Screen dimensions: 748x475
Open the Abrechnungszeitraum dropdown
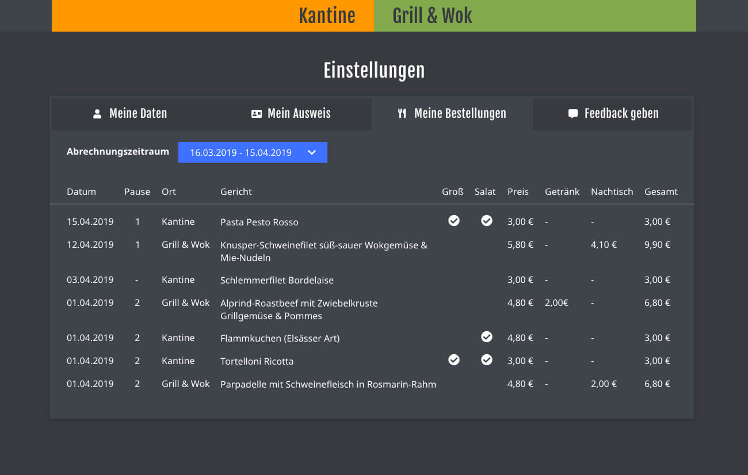click(x=253, y=152)
